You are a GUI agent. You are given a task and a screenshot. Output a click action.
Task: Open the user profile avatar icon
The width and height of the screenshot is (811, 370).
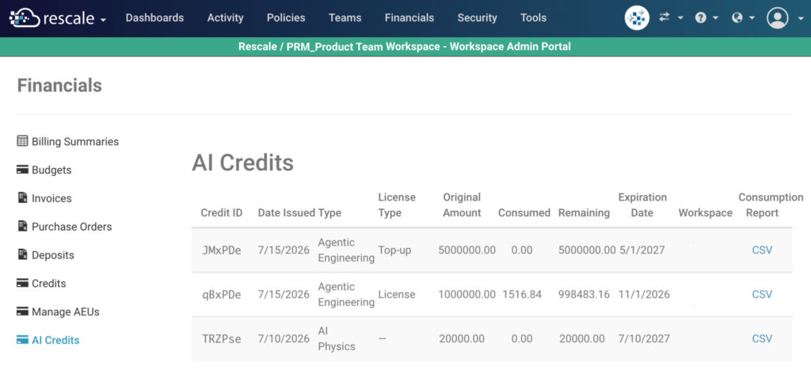pyautogui.click(x=778, y=18)
